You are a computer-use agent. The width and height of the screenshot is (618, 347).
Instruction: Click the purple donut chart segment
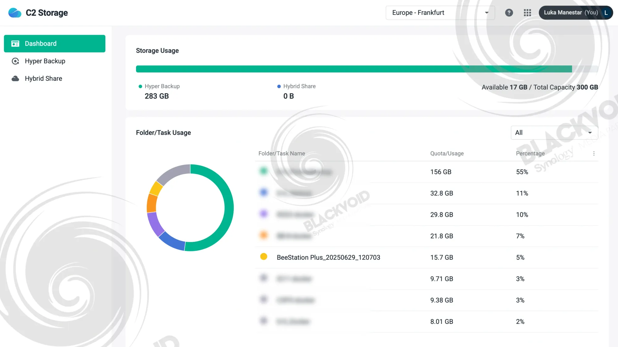[155, 225]
